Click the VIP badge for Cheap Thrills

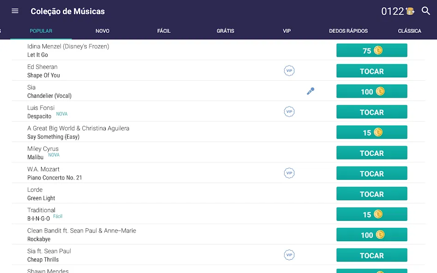(x=289, y=255)
